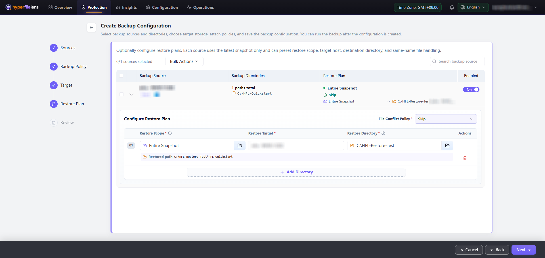Open the Bulk Actions dropdown

tap(184, 61)
